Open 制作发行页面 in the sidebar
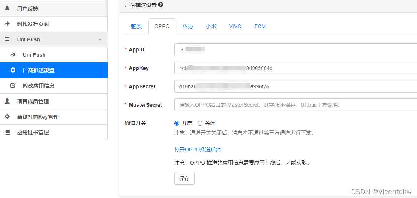417x198 pixels. click(54, 24)
